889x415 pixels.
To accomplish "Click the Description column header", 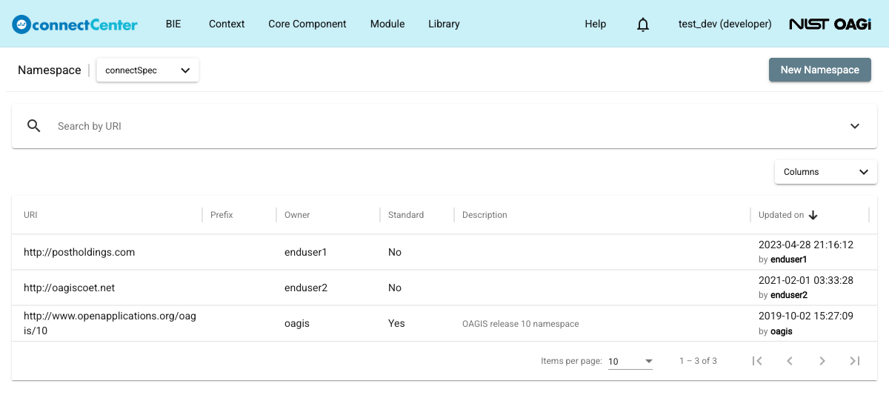I will pos(485,215).
